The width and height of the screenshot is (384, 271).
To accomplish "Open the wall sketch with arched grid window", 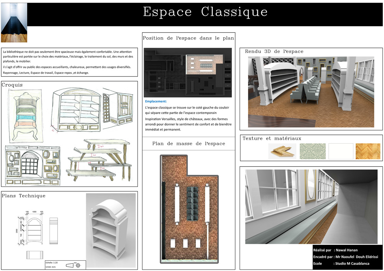I will 33,165.
